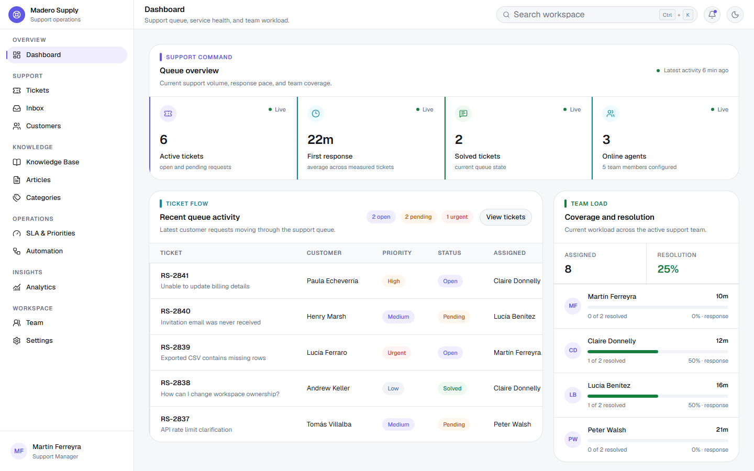Click the Categories tag icon
Viewport: 754px width, 471px height.
(x=17, y=198)
